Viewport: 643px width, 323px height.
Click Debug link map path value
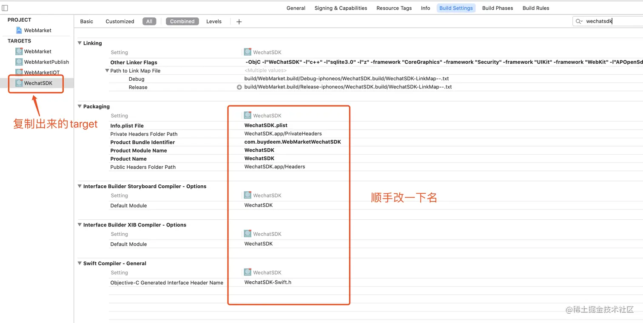pos(347,79)
